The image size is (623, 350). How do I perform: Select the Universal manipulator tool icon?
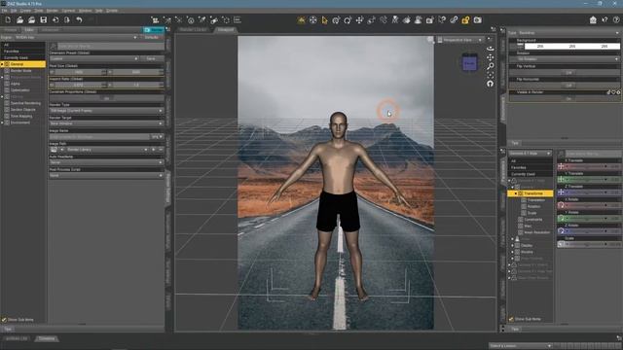pos(336,19)
